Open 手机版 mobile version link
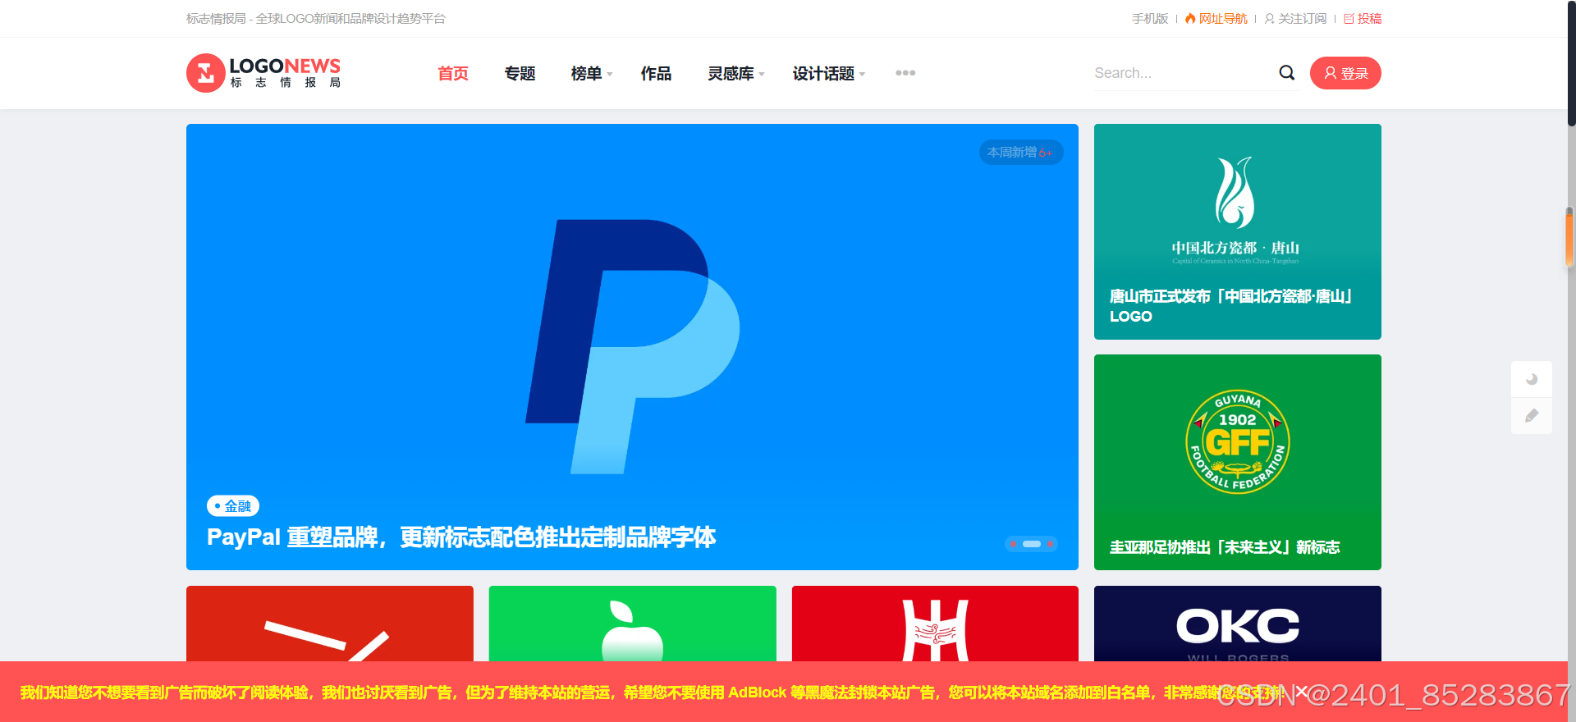Screen dimensions: 1576x722 (1149, 18)
